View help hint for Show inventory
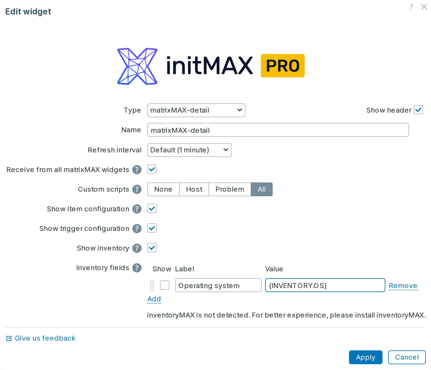Viewport: 431px width, 370px height. [x=137, y=248]
